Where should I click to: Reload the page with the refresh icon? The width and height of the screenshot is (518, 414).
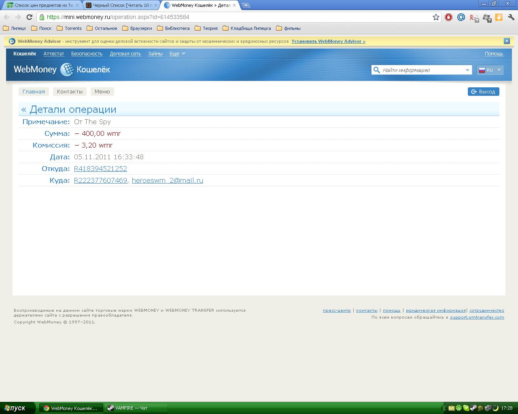pos(29,17)
